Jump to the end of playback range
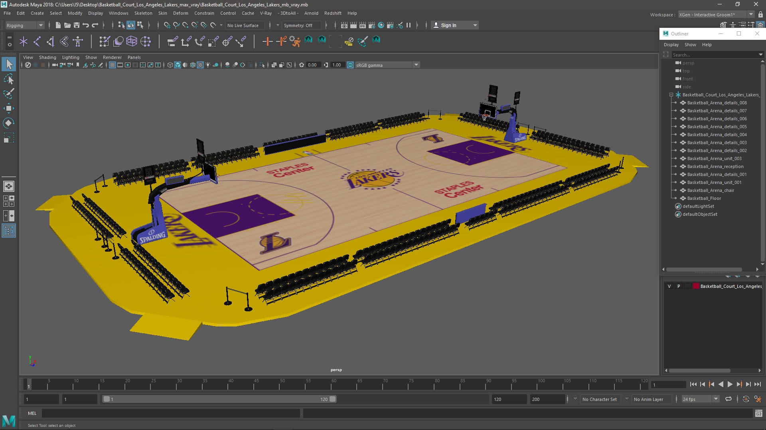This screenshot has width=766, height=430. (757, 384)
